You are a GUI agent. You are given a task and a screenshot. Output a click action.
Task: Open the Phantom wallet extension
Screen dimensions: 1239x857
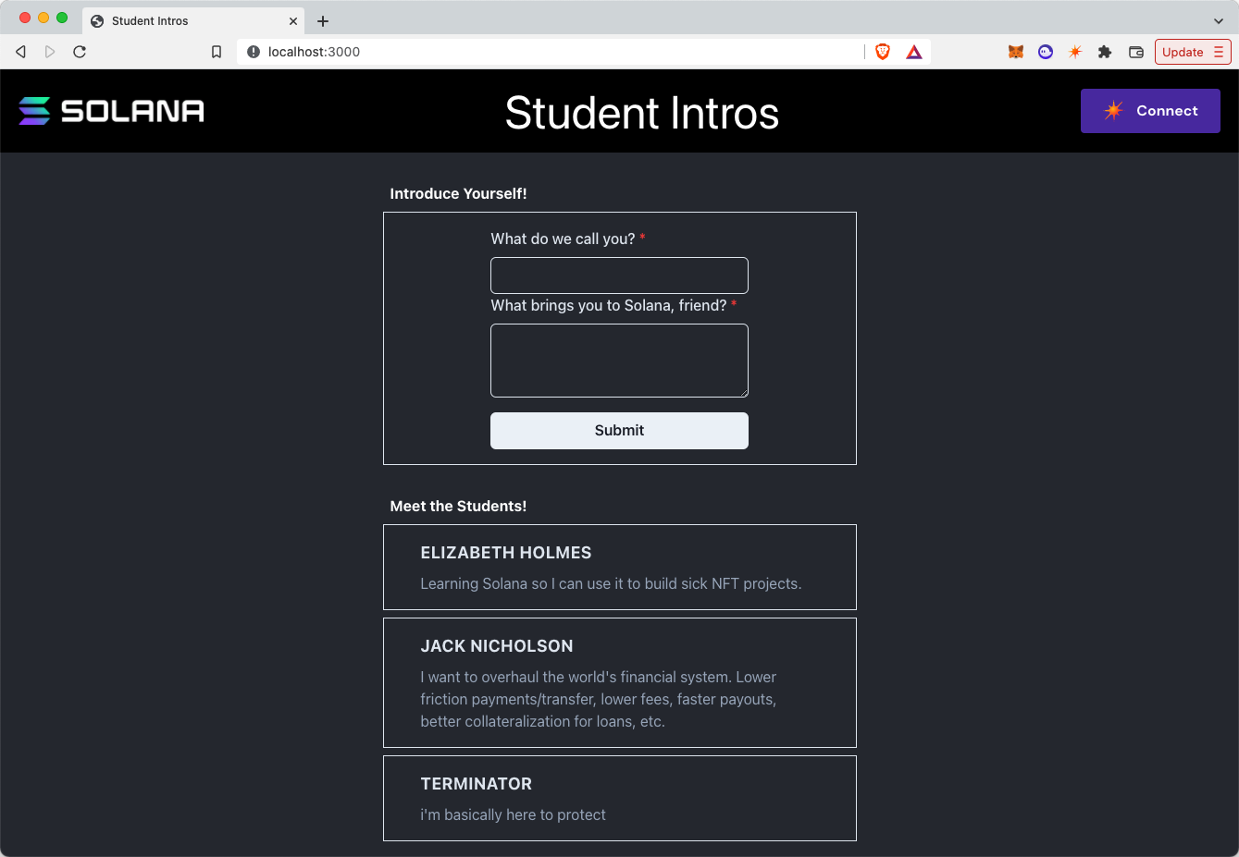pos(1045,52)
